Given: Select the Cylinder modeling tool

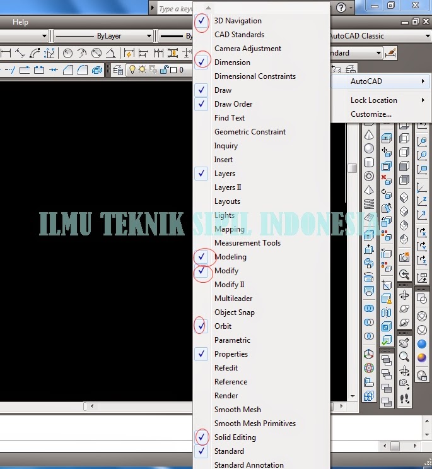Looking at the screenshot, I should coord(369,162).
